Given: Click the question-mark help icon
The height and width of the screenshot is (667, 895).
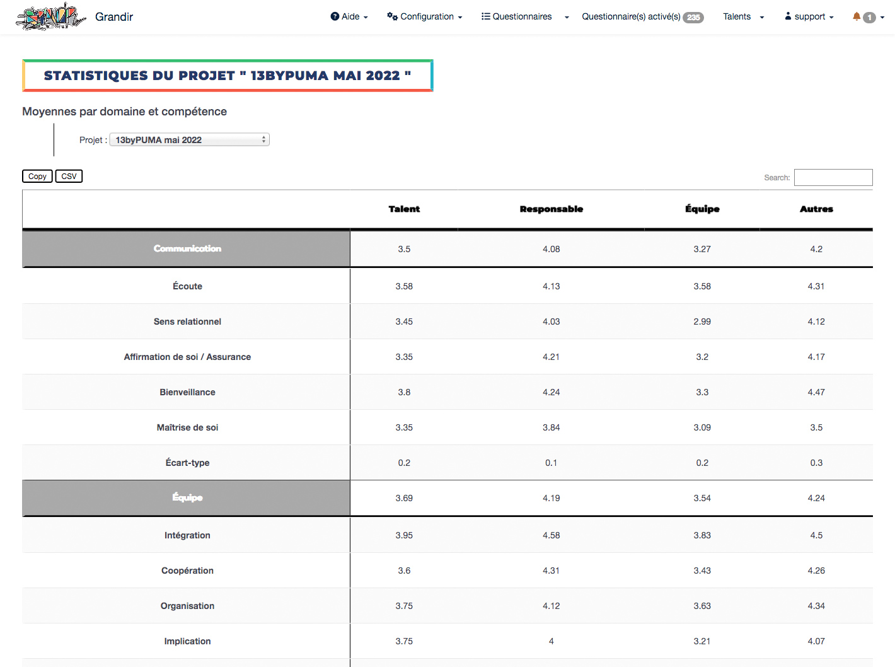Looking at the screenshot, I should click(x=335, y=16).
